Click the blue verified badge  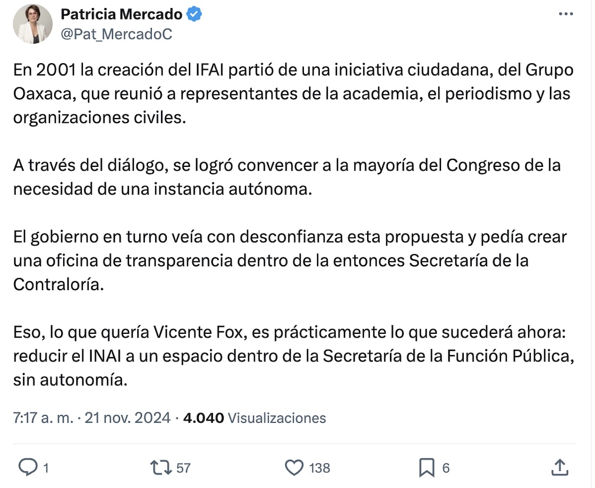click(195, 15)
